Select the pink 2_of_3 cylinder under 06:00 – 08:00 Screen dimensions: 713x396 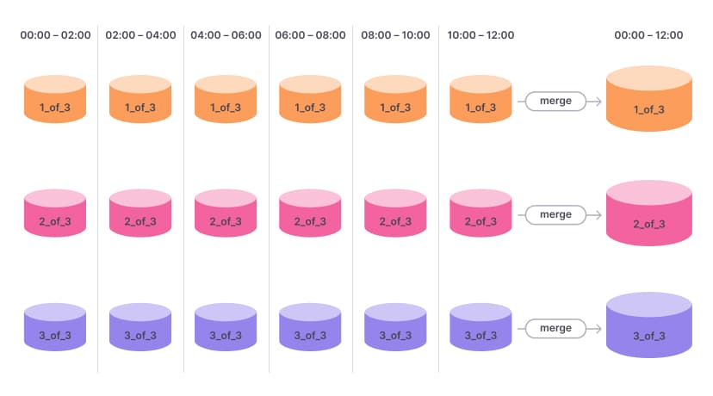pos(311,213)
